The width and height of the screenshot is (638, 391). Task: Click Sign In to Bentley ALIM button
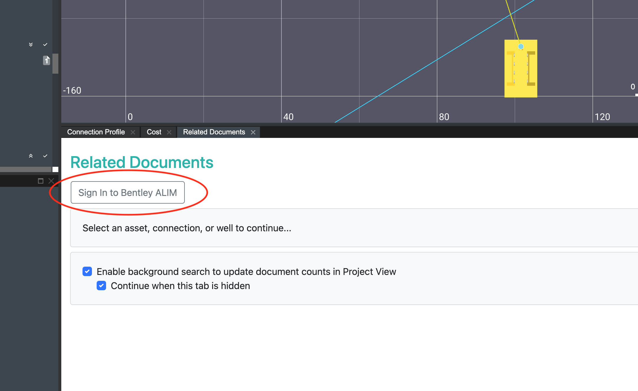pos(128,192)
